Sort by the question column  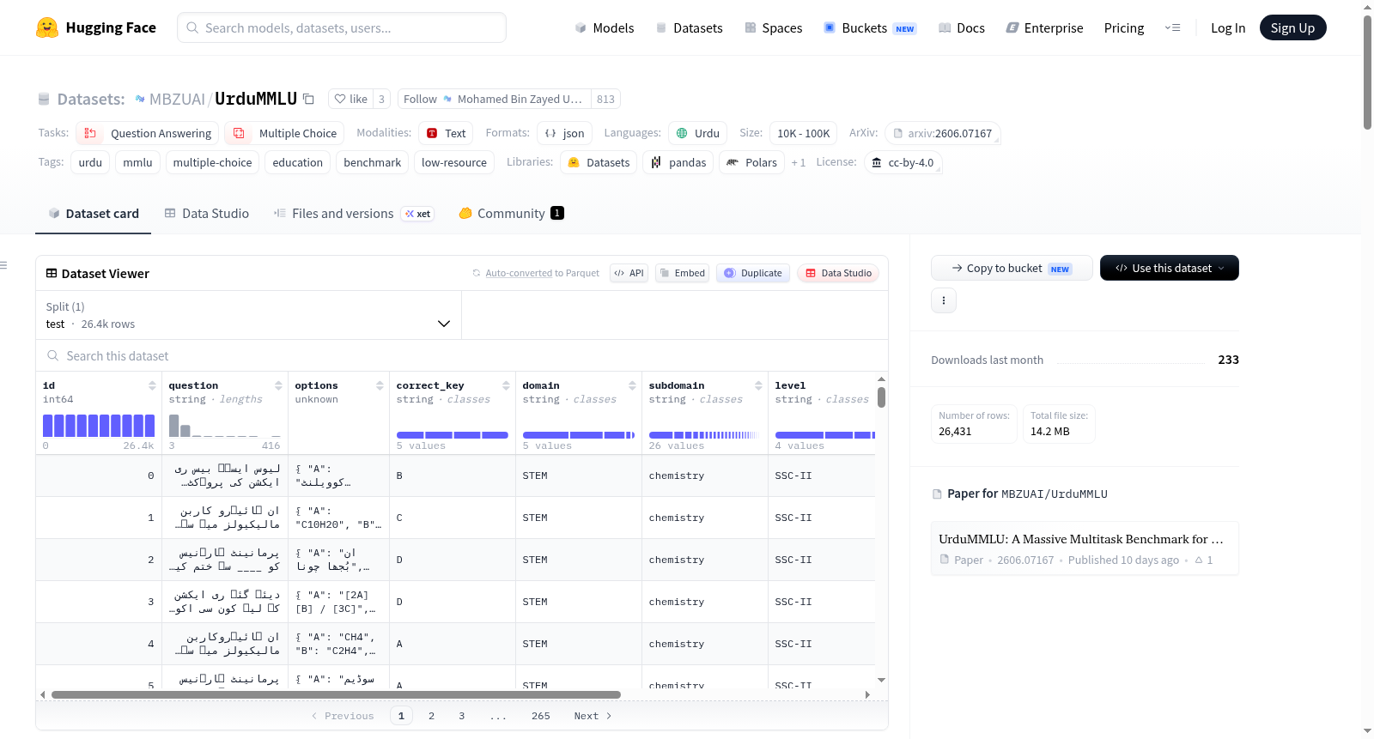point(278,385)
